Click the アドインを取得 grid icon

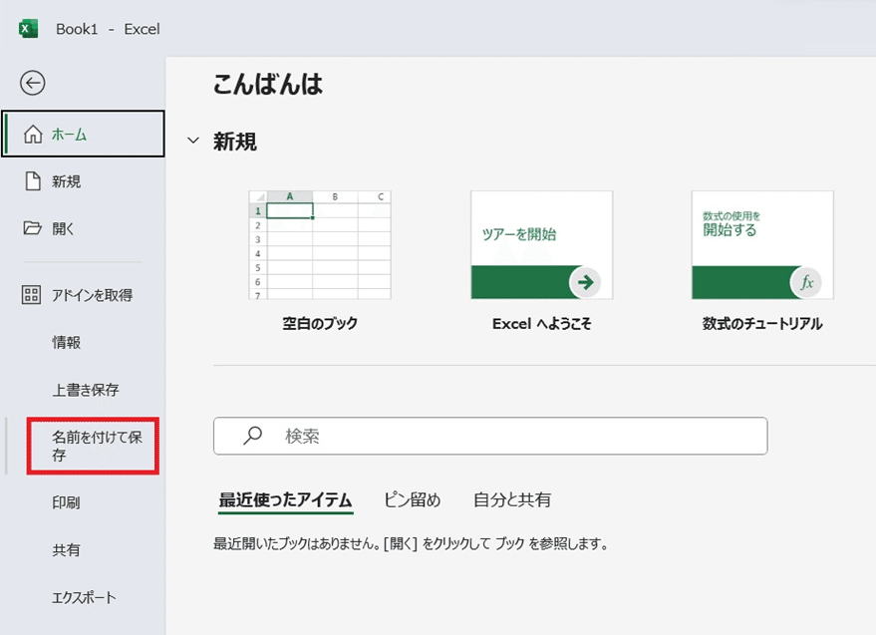point(31,295)
